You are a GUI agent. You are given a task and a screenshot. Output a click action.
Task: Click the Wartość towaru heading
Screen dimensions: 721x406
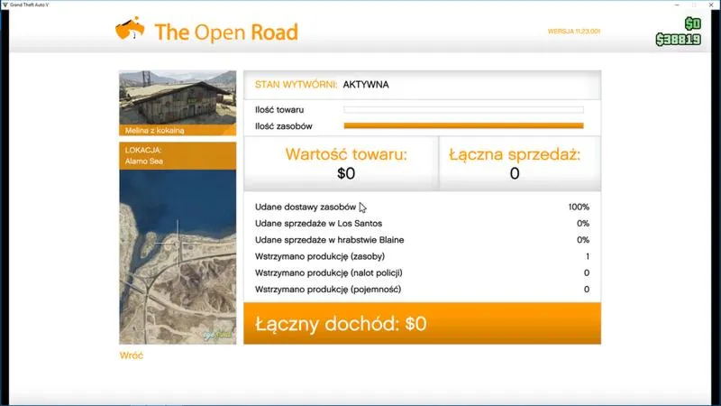click(346, 154)
